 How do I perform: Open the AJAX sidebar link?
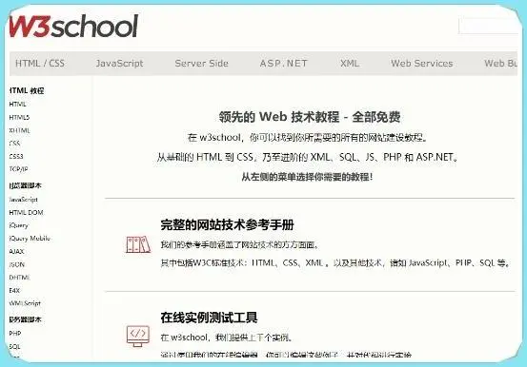[x=16, y=251]
